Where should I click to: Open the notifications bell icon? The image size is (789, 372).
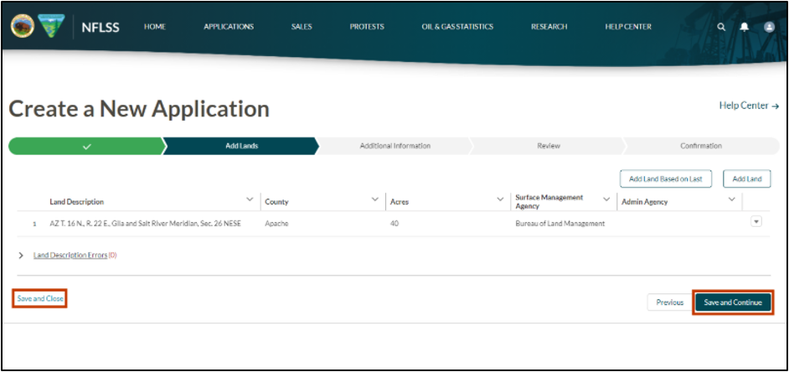point(745,27)
